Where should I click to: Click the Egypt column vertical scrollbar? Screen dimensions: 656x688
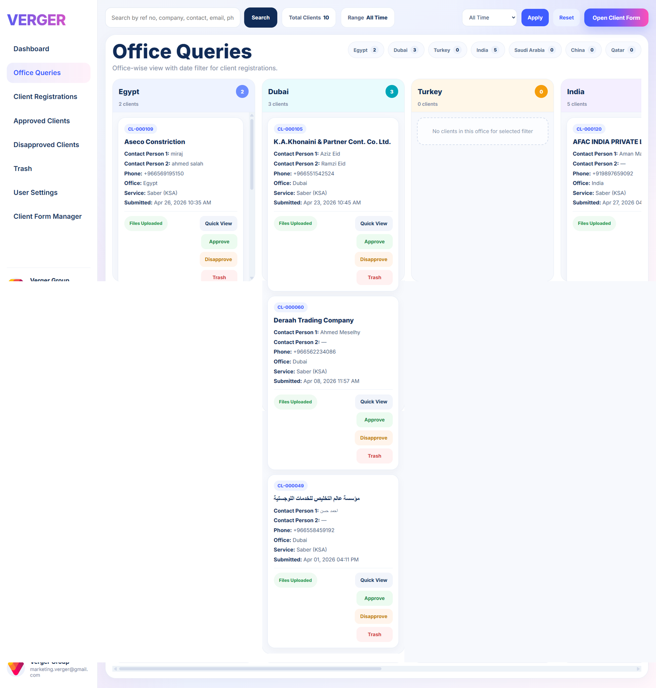click(252, 154)
